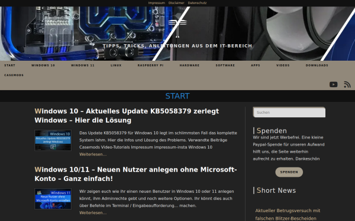Open the RSS feed icon

tap(347, 84)
